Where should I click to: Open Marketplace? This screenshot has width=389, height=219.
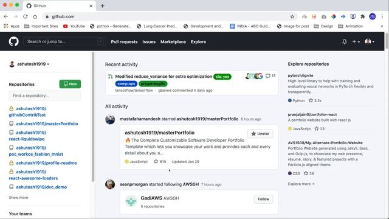pos(173,42)
